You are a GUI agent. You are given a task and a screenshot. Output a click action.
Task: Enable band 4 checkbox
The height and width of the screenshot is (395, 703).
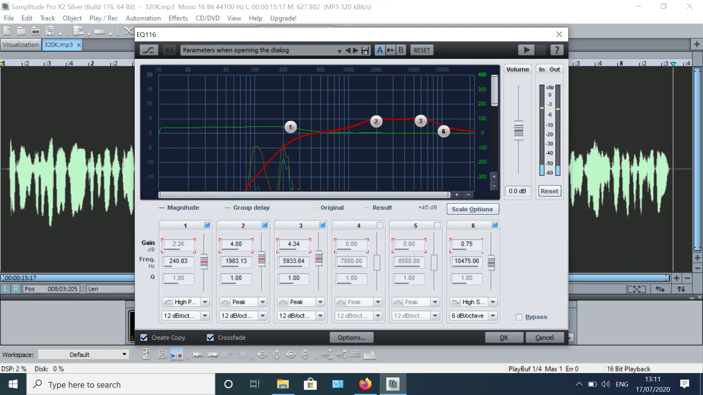(380, 225)
